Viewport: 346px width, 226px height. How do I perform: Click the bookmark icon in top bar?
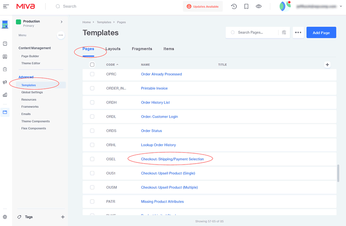246,6
